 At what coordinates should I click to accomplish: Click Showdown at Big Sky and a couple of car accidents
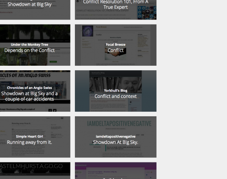click(x=30, y=96)
